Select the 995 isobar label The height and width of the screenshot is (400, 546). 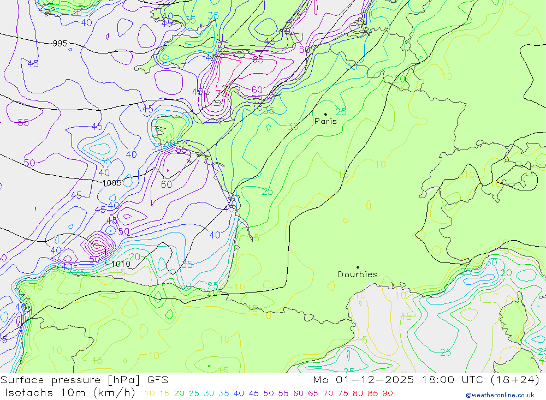60,44
